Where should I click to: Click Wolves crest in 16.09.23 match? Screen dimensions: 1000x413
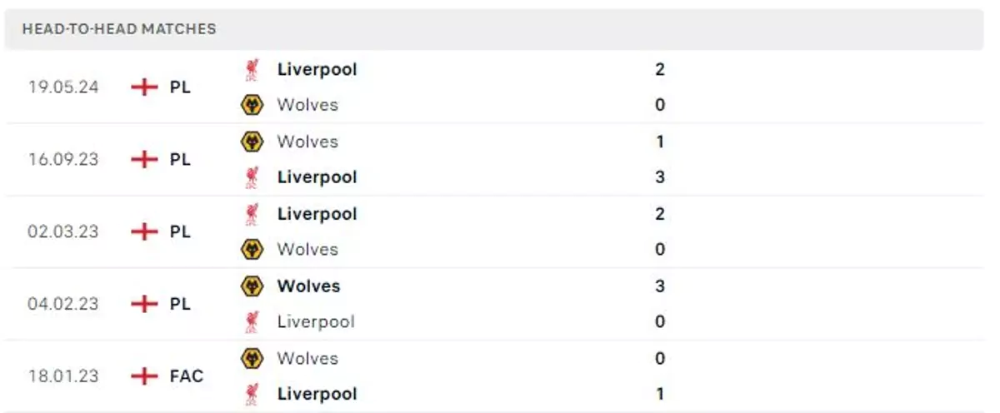click(x=252, y=142)
